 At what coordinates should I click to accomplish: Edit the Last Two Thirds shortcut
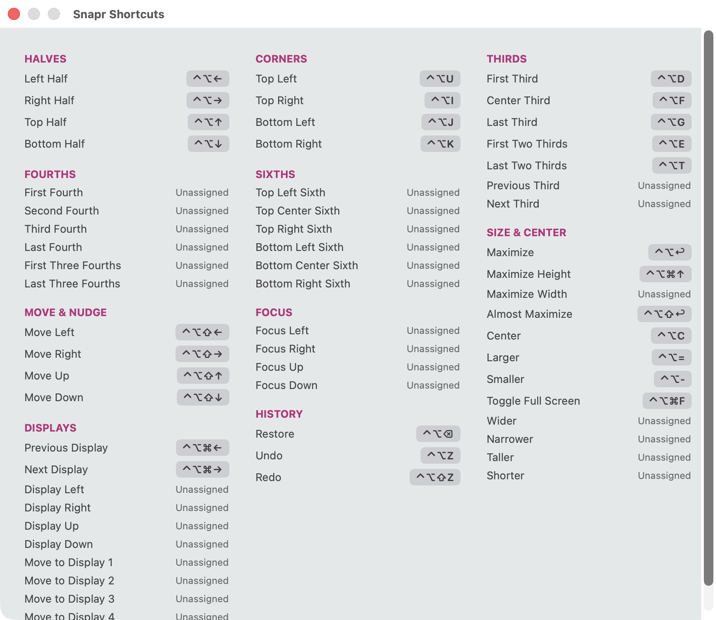672,165
